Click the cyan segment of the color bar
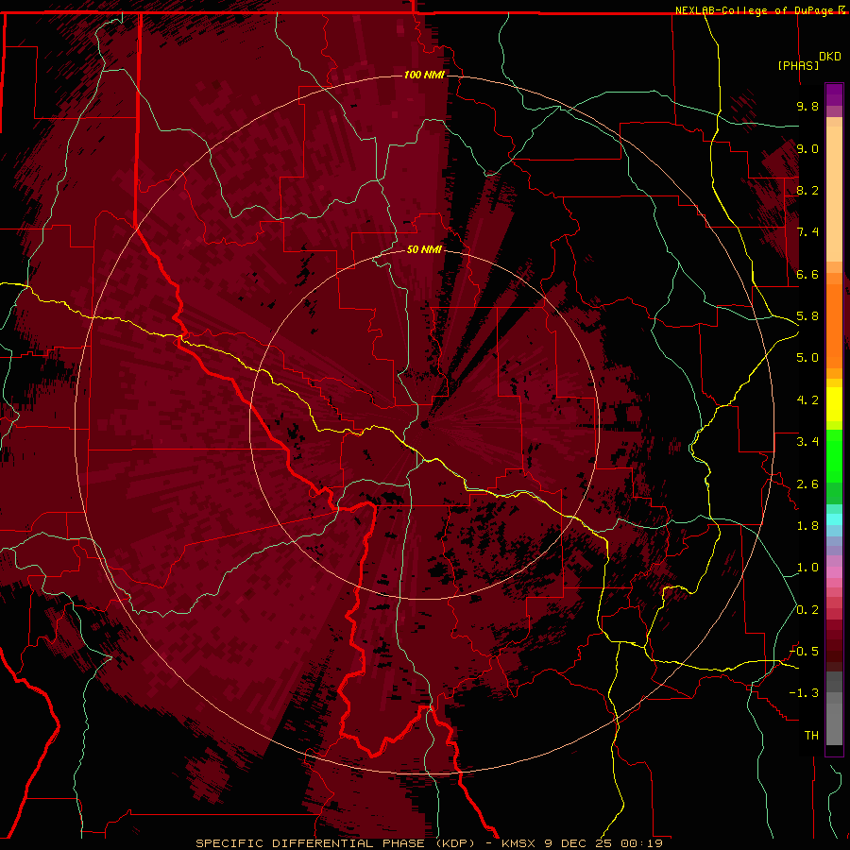The height and width of the screenshot is (850, 850). (x=834, y=519)
